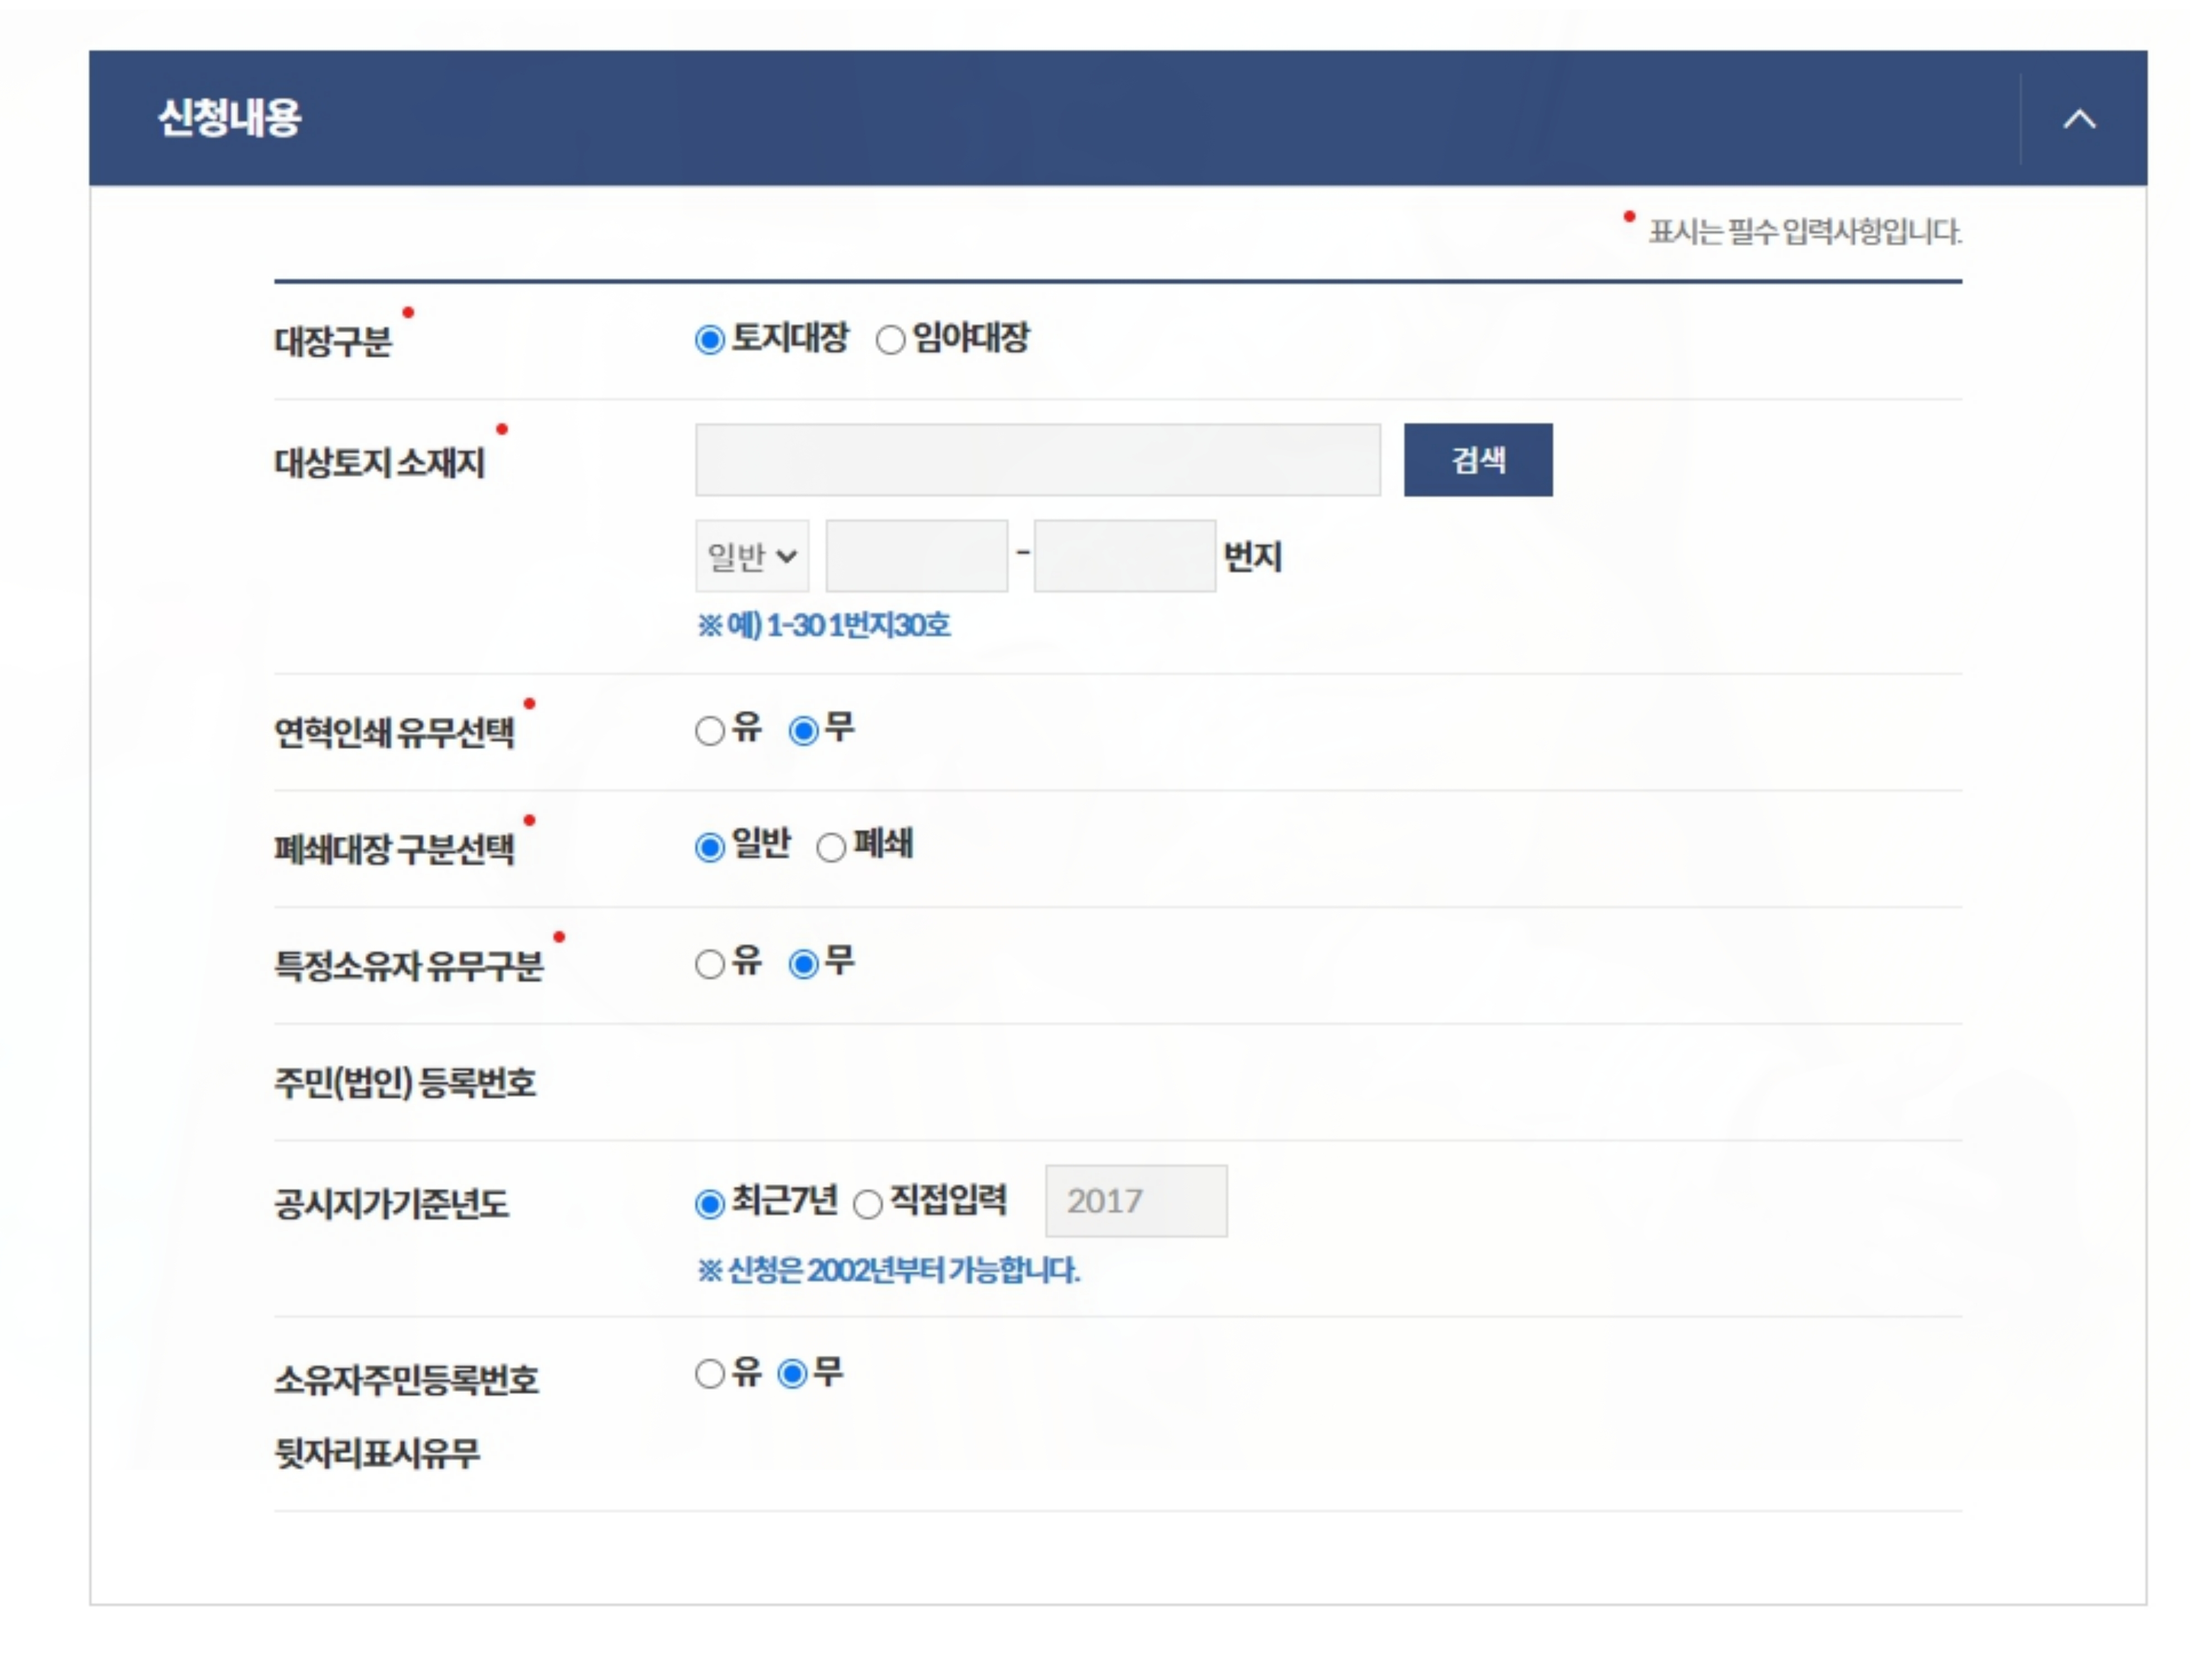Click the 대상토지 소재지 address field
Image resolution: width=2212 pixels, height=1654 pixels.
click(1037, 460)
